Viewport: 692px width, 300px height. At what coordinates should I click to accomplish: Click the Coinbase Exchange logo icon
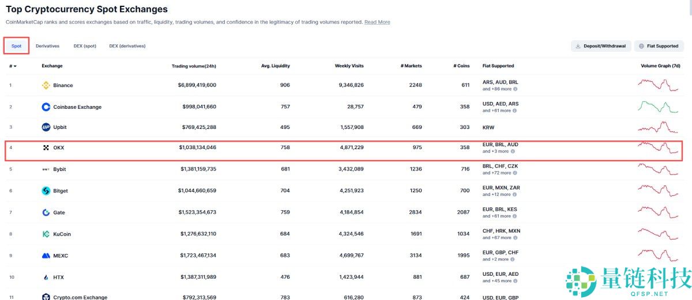46,107
